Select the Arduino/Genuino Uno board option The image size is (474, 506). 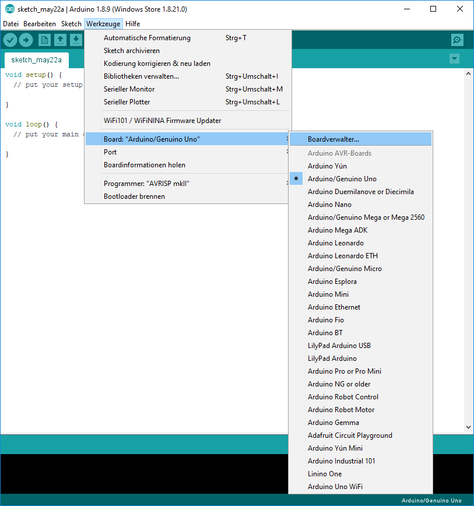click(342, 179)
